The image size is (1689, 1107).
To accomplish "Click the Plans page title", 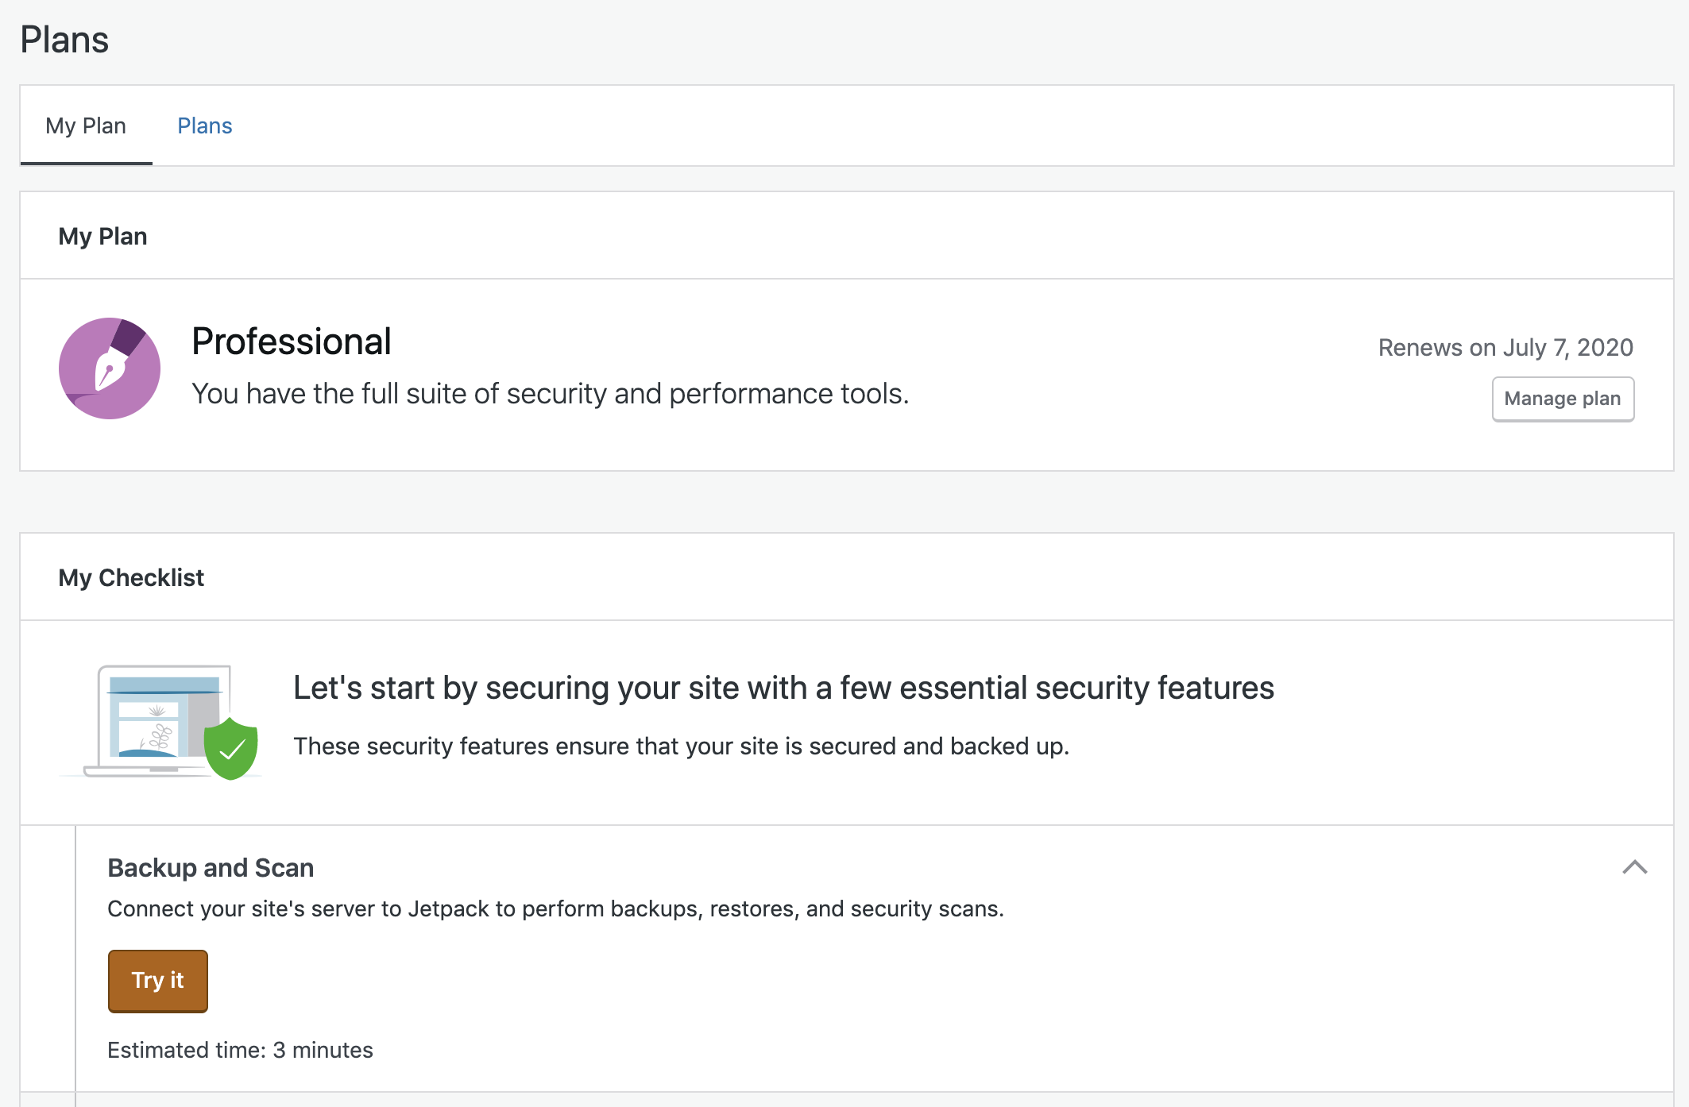I will (64, 40).
